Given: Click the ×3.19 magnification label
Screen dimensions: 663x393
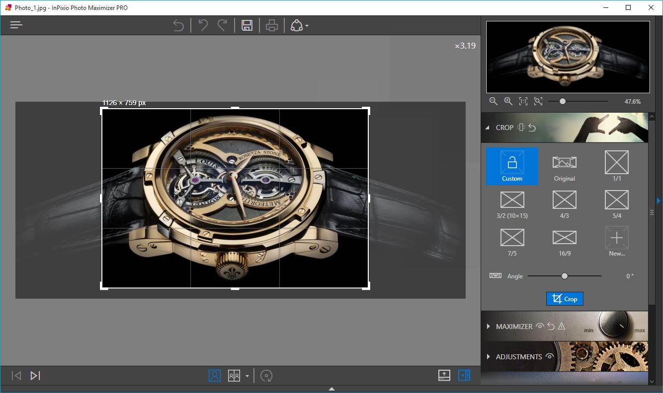Looking at the screenshot, I should pyautogui.click(x=465, y=46).
